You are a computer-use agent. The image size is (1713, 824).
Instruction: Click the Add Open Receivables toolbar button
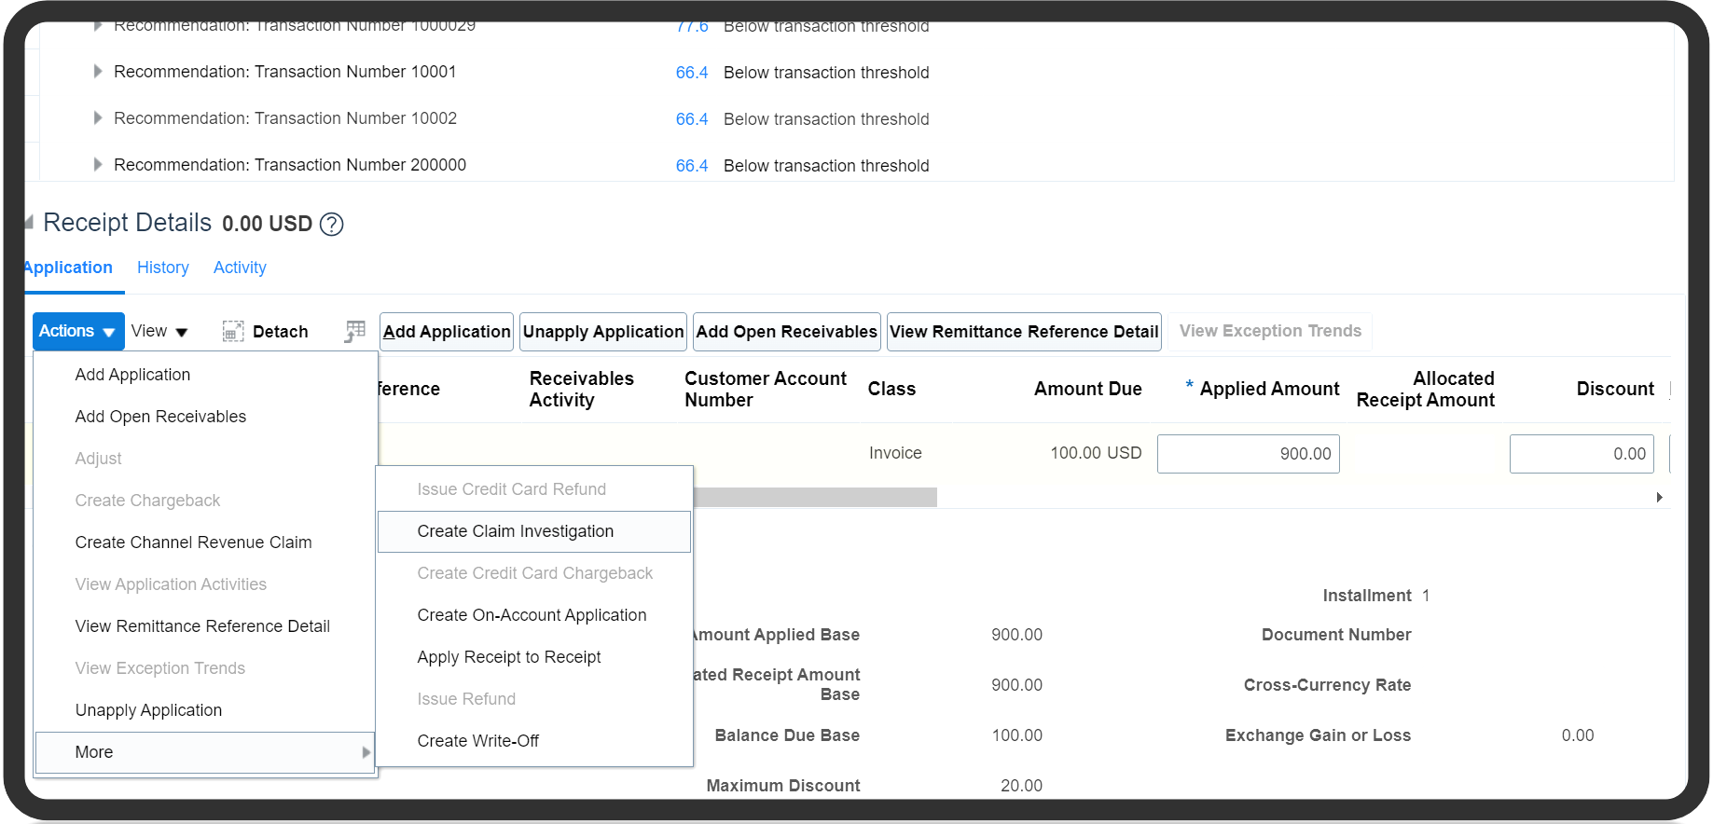coord(787,332)
